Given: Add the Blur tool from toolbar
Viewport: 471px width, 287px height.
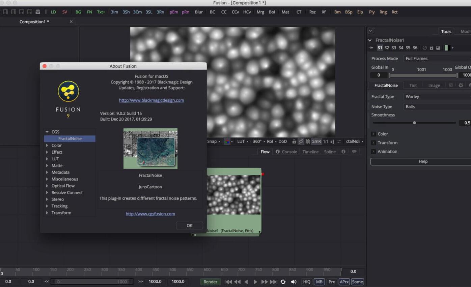Looking at the screenshot, I should (x=199, y=12).
